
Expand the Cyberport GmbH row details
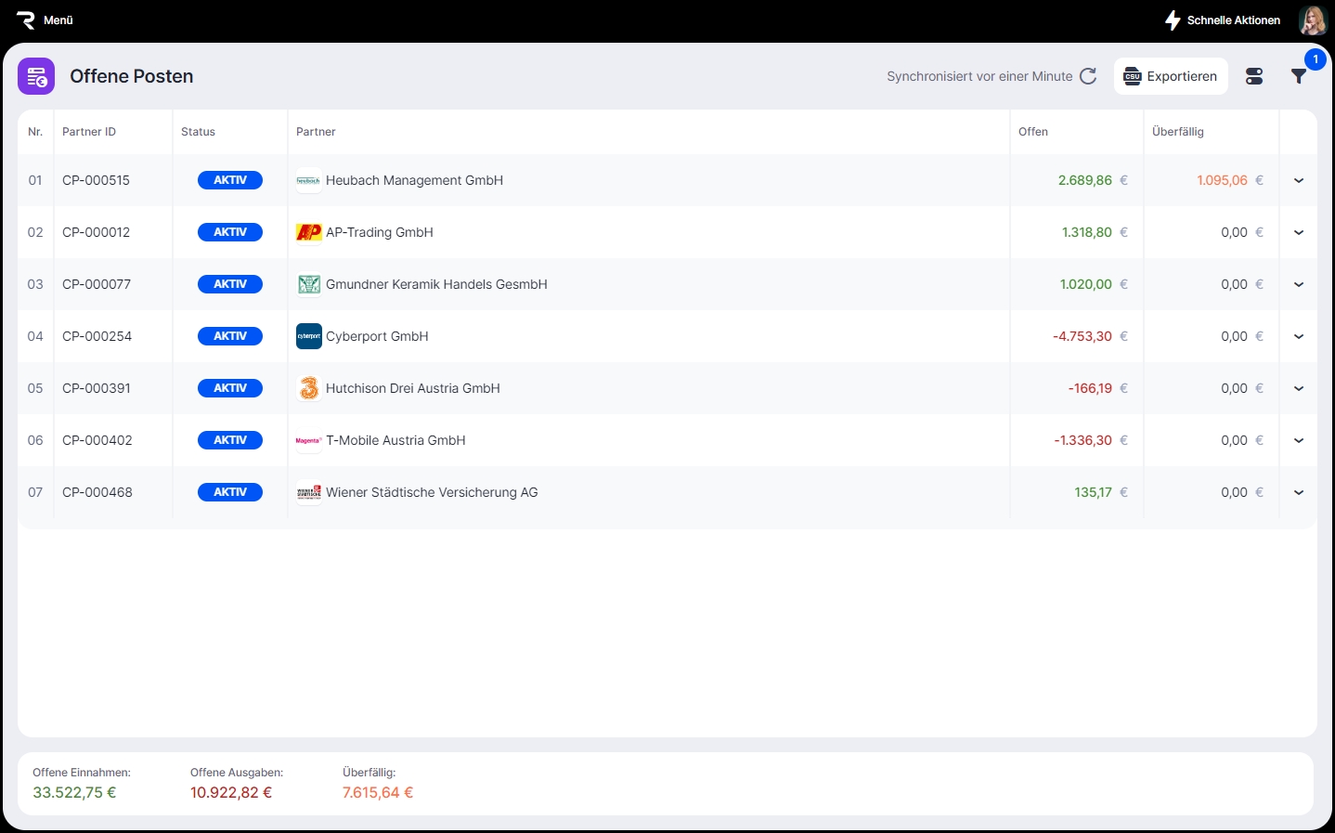click(1298, 336)
